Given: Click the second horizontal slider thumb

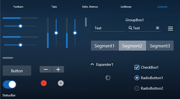Looking at the screenshot, I should pyautogui.click(x=20, y=45).
